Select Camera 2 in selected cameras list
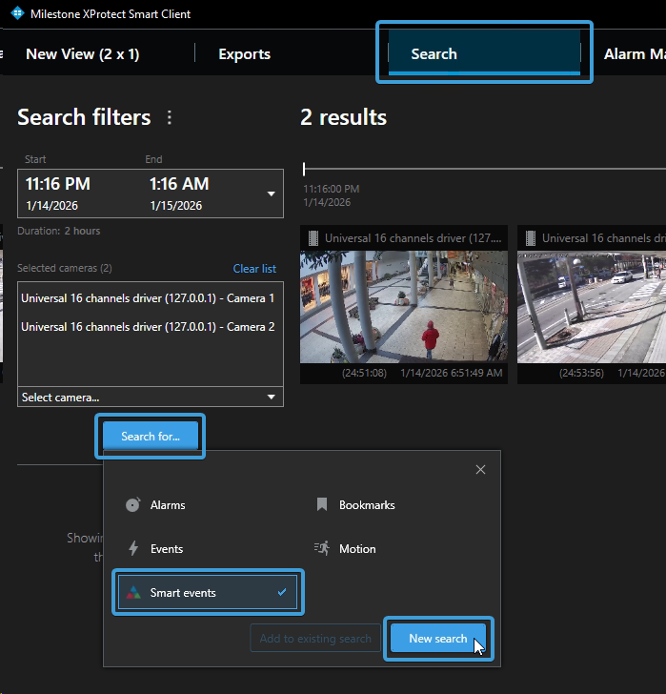 click(148, 327)
